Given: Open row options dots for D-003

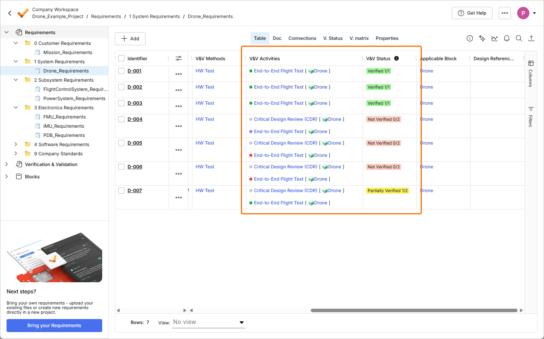Looking at the screenshot, I should click(179, 106).
